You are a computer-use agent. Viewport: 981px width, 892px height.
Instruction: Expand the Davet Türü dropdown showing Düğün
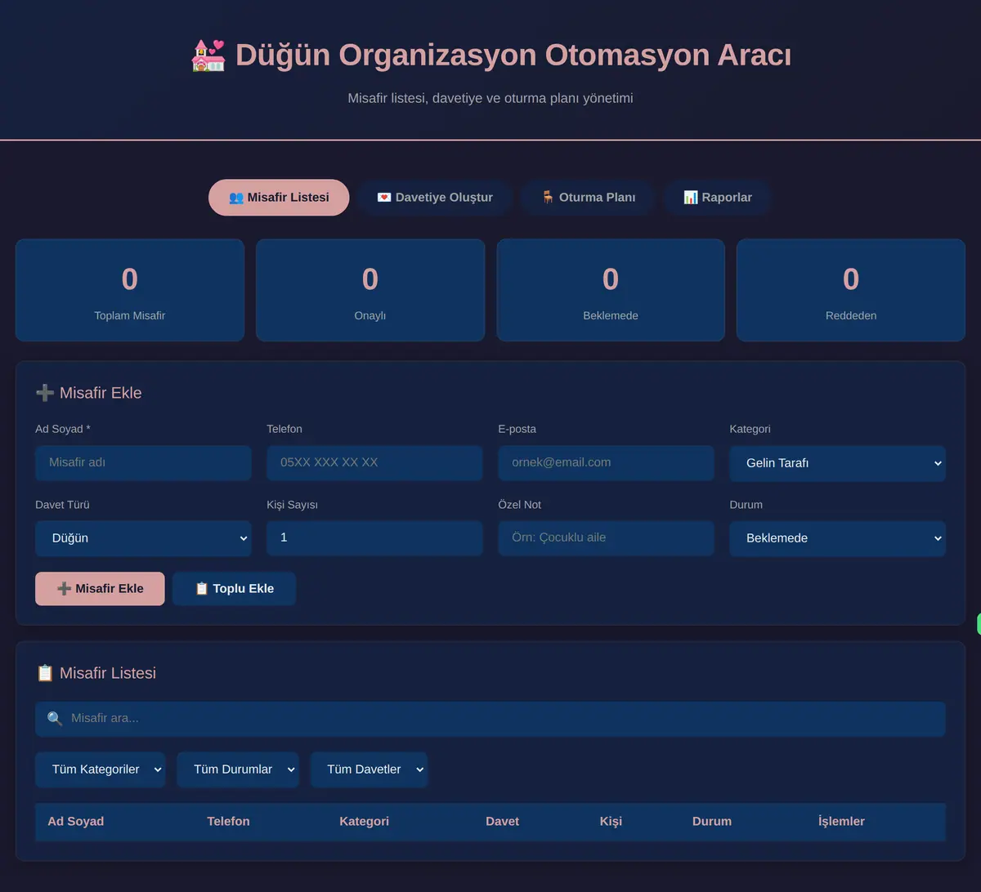pyautogui.click(x=143, y=538)
